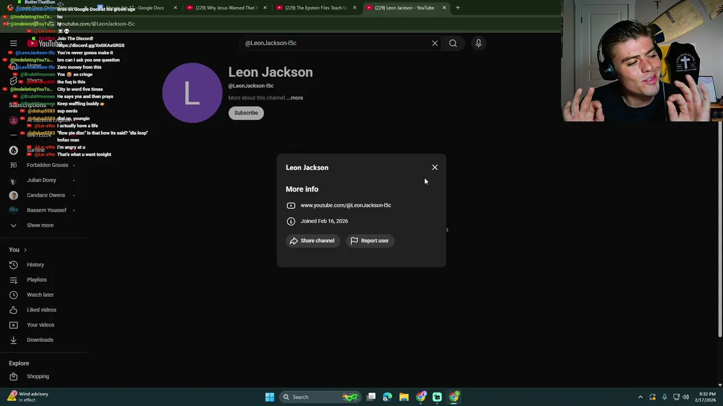Close the Epstein Files tab
The image size is (723, 406).
[355, 8]
